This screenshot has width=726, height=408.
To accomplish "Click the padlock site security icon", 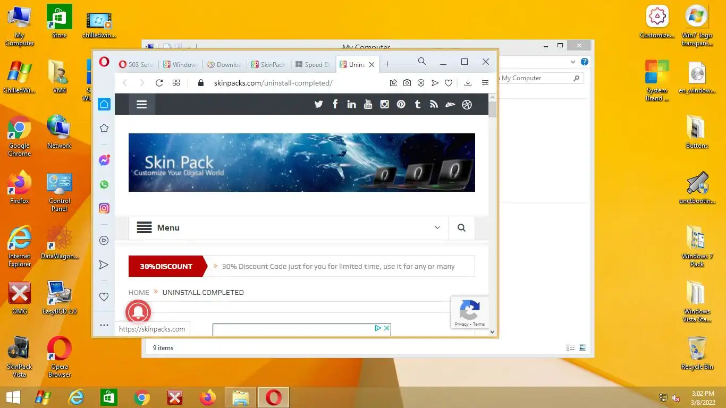I will [200, 83].
